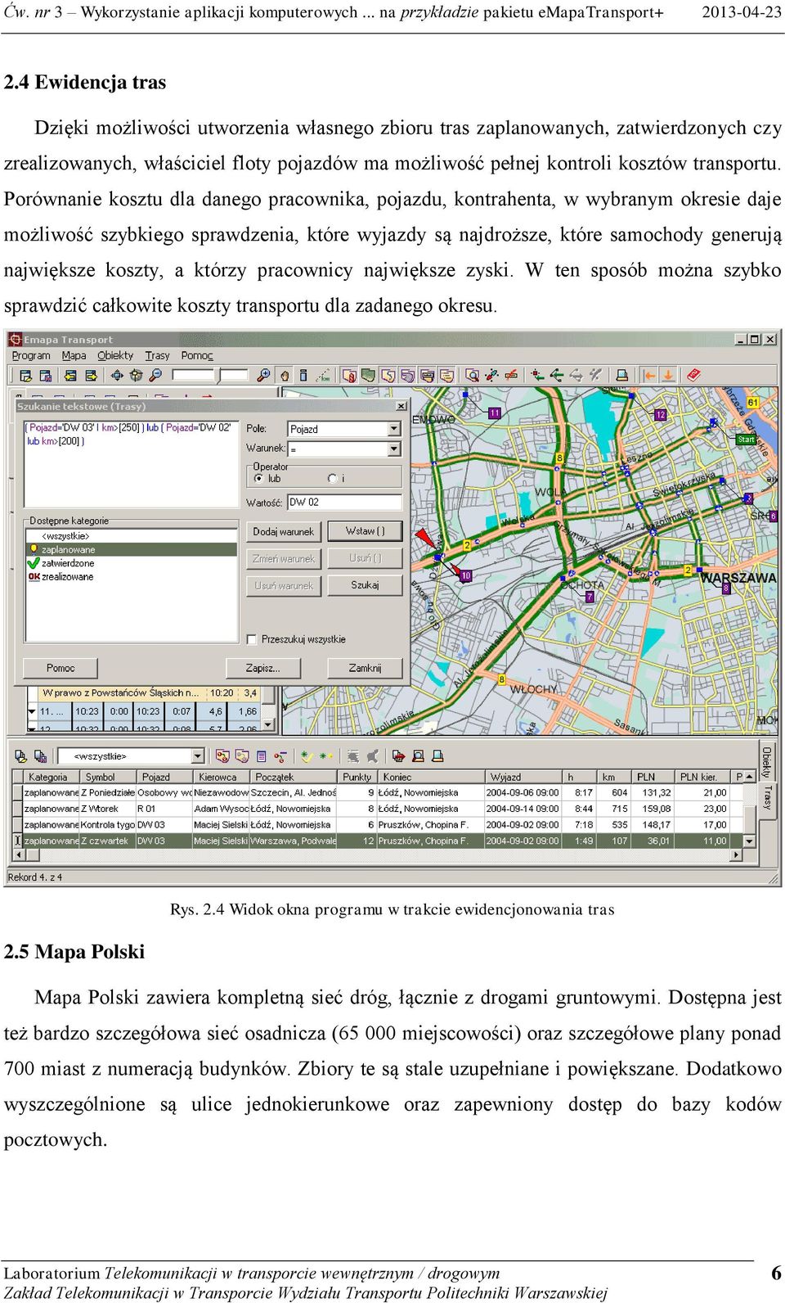Screen dimensions: 785x1303
Task: Select the hand pan tool in main toolbar
Action: click(x=285, y=376)
